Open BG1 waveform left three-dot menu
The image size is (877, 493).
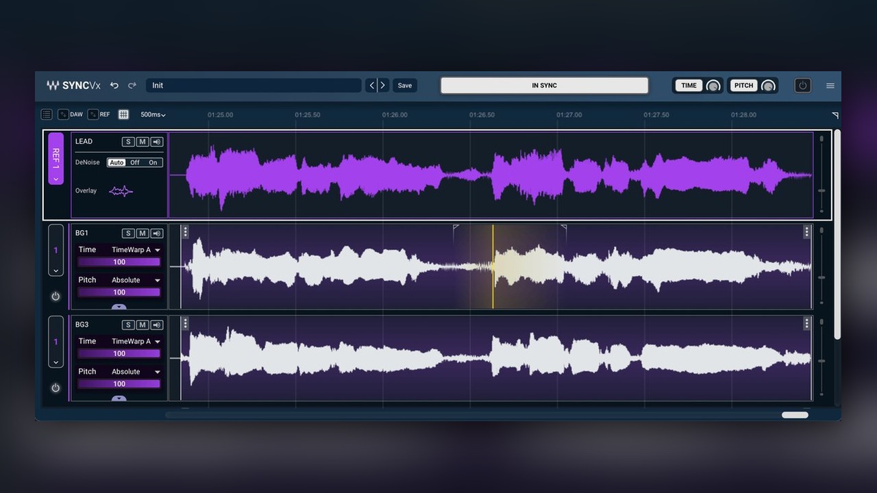pos(186,232)
